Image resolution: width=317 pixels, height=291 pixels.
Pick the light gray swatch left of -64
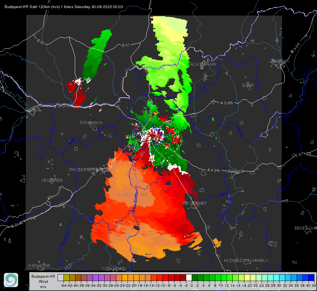(61, 277)
